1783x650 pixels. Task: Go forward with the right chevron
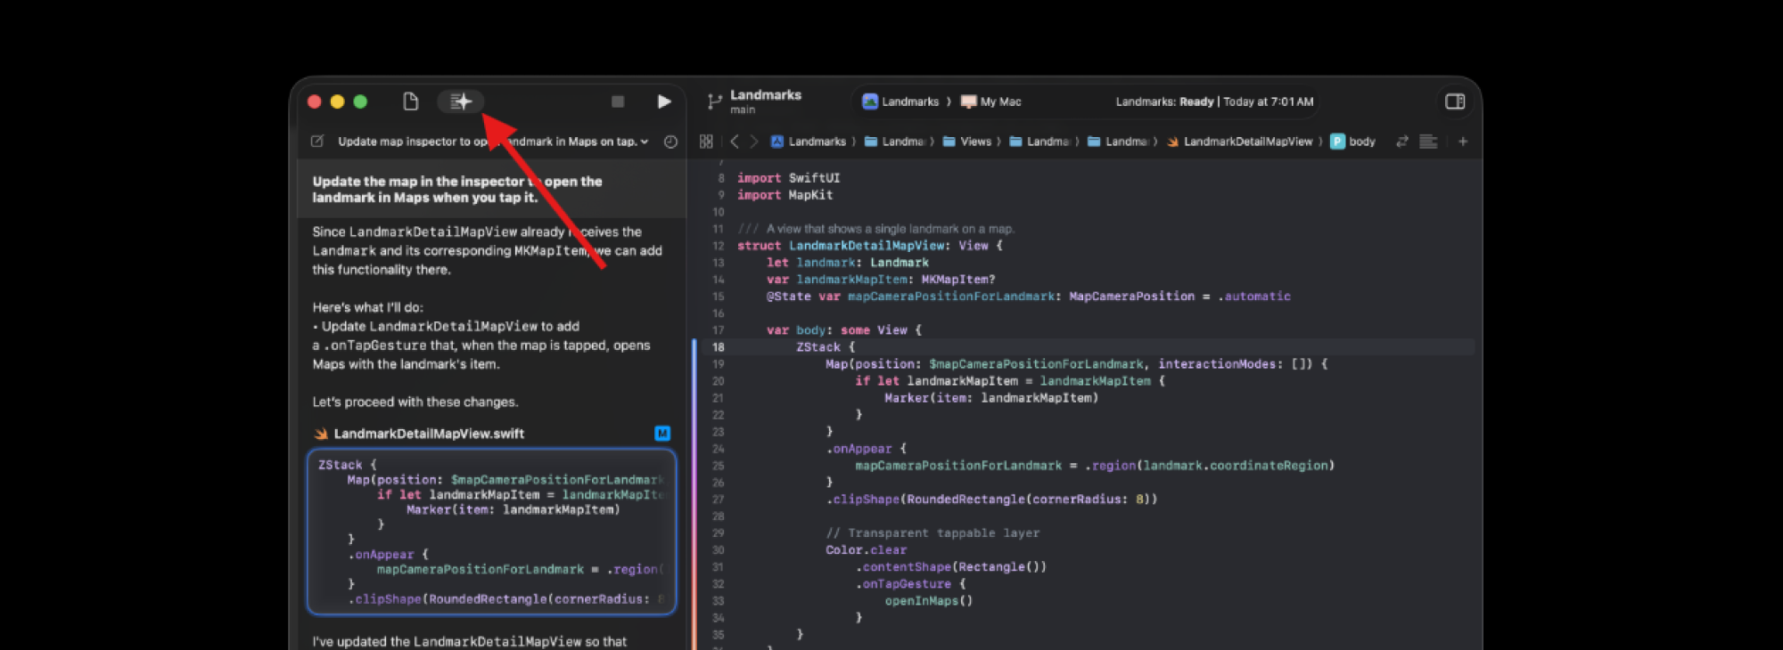(754, 142)
